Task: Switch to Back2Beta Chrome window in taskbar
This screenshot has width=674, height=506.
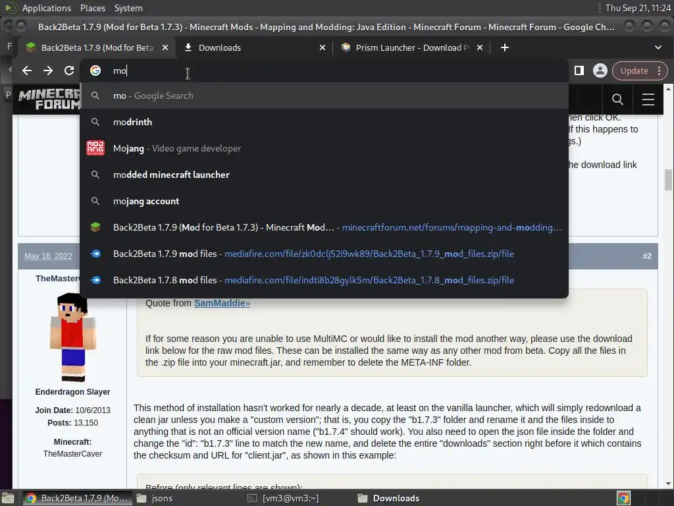Action: pos(76,498)
